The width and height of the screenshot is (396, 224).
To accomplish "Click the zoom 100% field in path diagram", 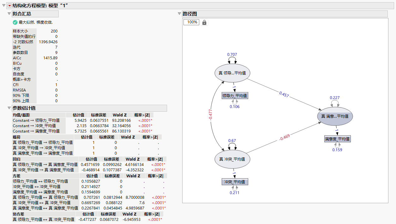I will coord(191,22).
